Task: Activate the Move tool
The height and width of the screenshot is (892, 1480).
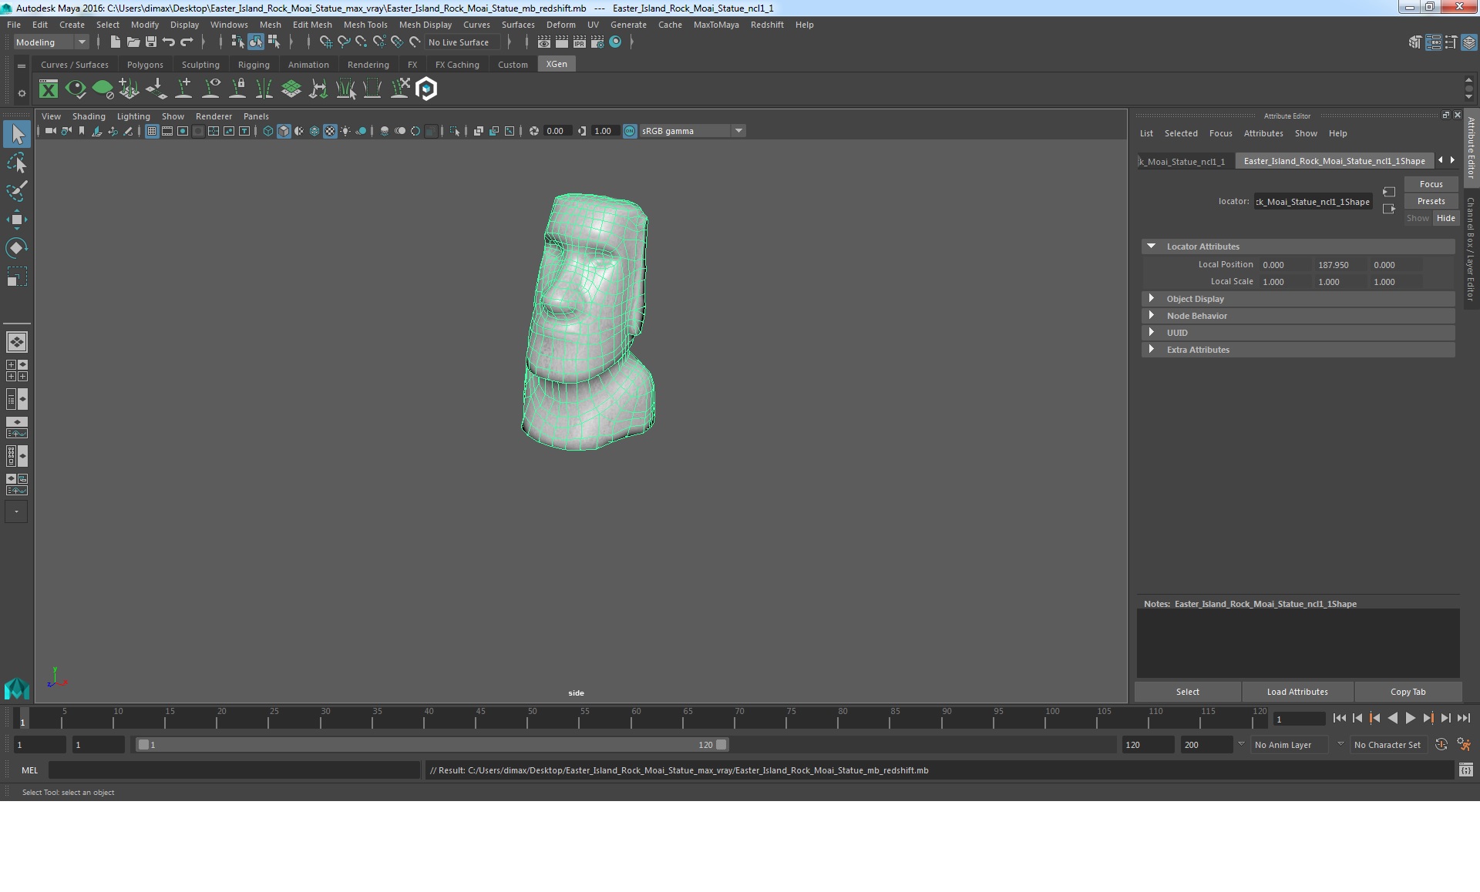Action: [16, 220]
